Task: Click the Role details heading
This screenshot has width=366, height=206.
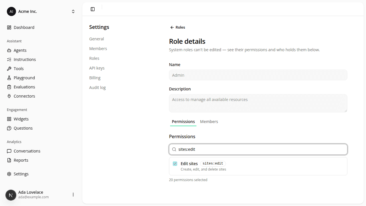Action: (187, 41)
